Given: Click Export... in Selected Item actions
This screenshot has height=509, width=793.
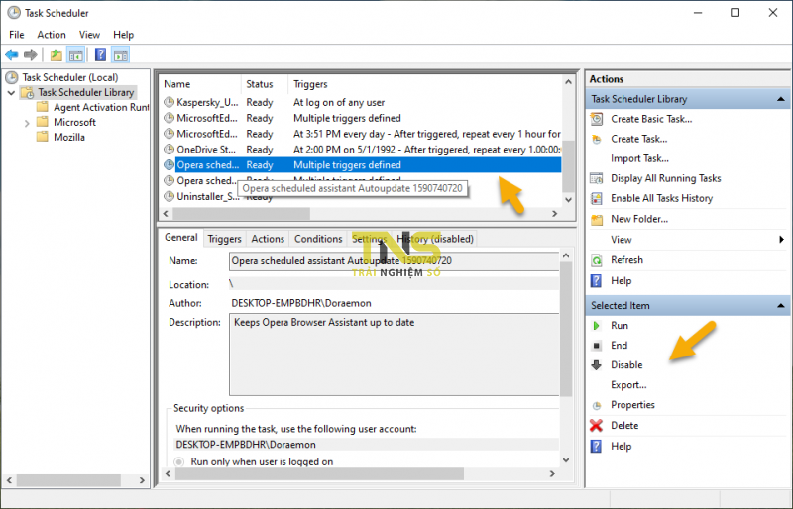Looking at the screenshot, I should coord(628,385).
